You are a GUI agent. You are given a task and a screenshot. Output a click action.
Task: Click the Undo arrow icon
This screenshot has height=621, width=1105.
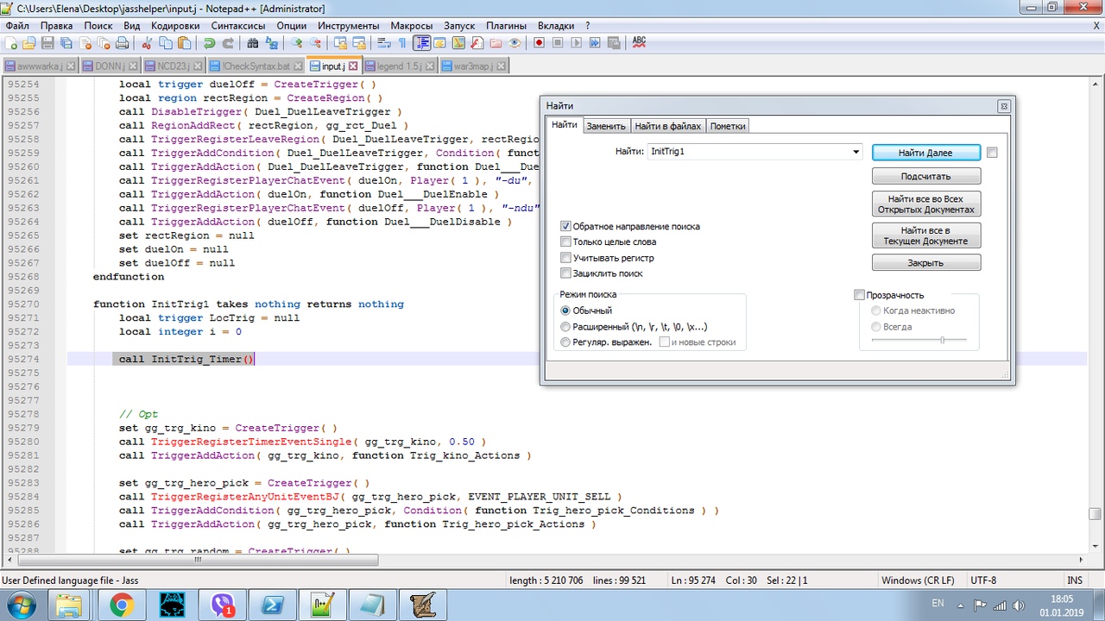(x=209, y=43)
